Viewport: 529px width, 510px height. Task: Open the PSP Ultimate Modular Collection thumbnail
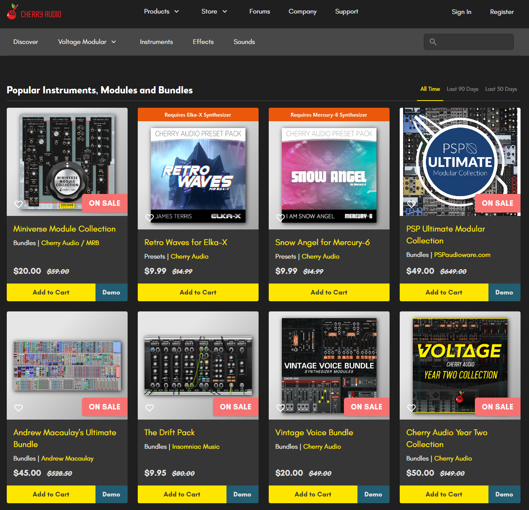click(460, 162)
